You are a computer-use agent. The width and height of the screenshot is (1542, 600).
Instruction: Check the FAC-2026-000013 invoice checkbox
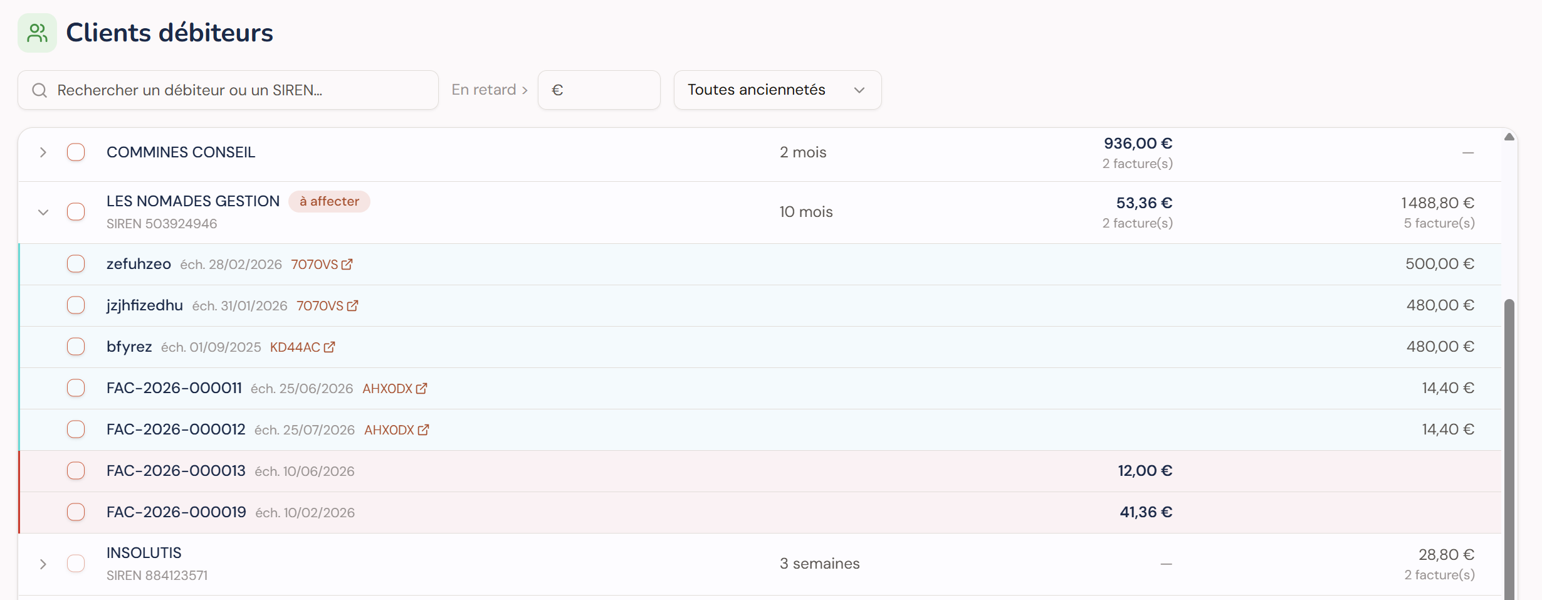[76, 471]
